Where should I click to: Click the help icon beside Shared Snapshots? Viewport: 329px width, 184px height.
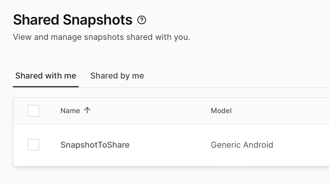point(142,20)
